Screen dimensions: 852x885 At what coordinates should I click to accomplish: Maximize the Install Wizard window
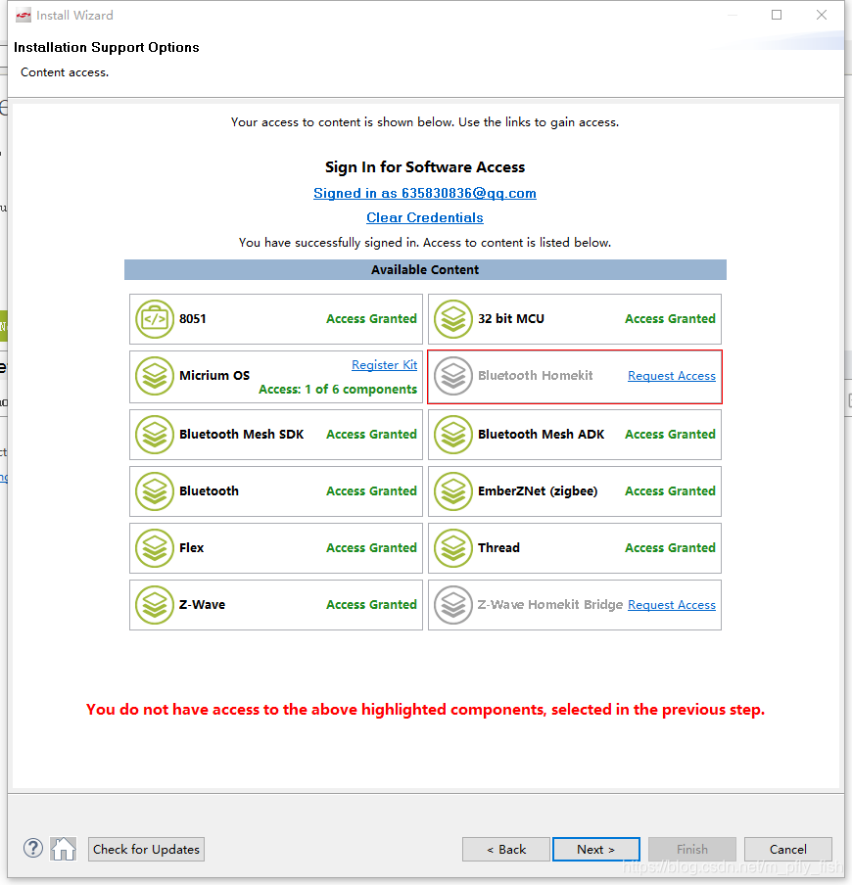click(x=777, y=16)
